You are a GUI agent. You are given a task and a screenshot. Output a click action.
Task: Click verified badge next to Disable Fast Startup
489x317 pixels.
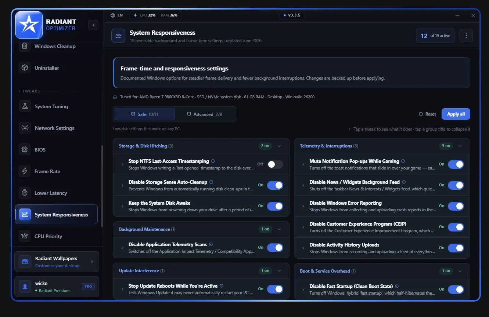[397, 286]
